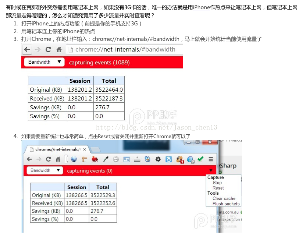The height and width of the screenshot is (247, 306).
Task: Select cell value 3522187.3 in first table
Action: pyautogui.click(x=109, y=98)
